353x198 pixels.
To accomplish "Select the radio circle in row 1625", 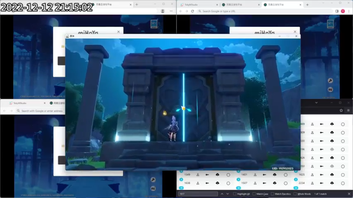I will pyautogui.click(x=343, y=175).
